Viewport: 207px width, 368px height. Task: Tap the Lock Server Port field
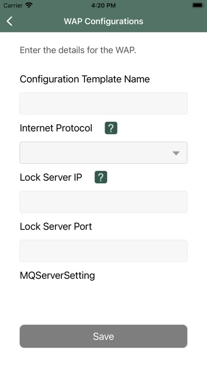pyautogui.click(x=103, y=251)
